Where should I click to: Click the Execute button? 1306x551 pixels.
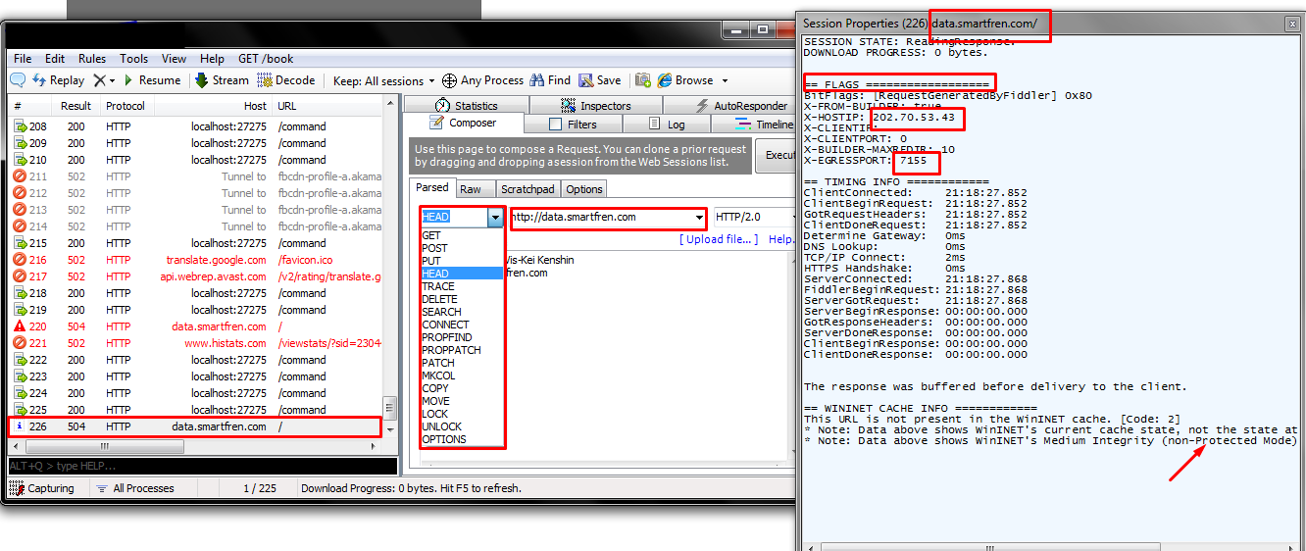[777, 155]
